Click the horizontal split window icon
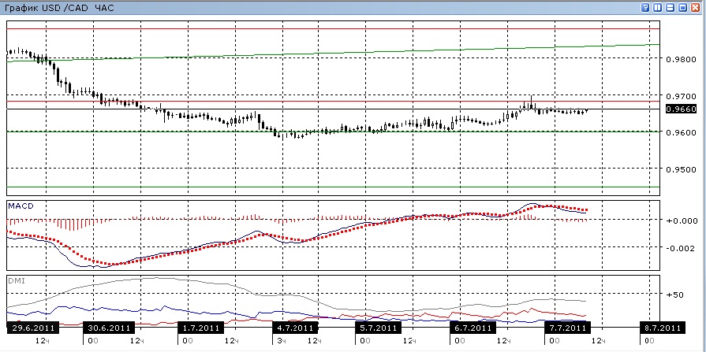Screen dimensions: 706x352 [x=670, y=8]
